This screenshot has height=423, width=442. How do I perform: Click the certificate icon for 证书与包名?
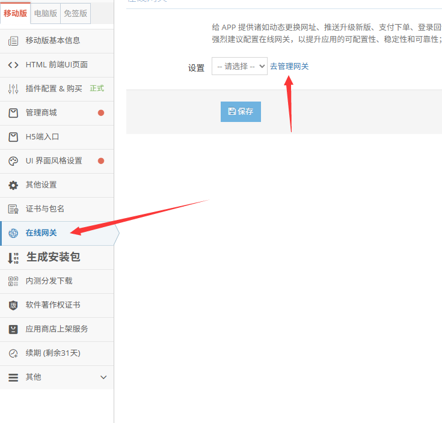point(13,209)
